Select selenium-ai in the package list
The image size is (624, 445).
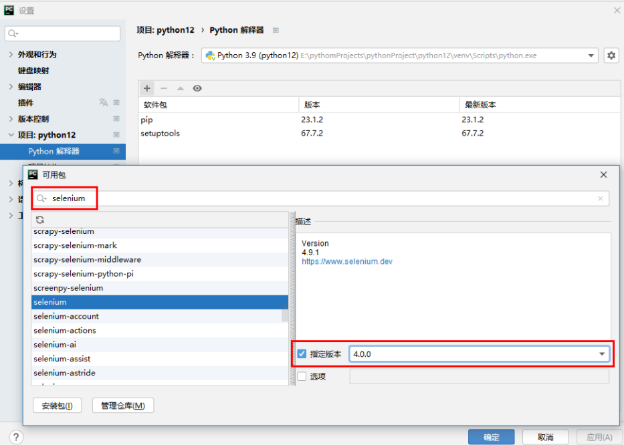(160, 345)
